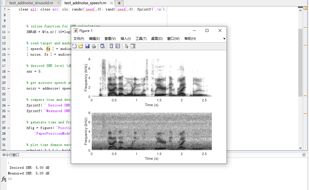Click the "Measured SNR: 5.00 dB" output line
This screenshot has height=190, width=309.
(29, 173)
